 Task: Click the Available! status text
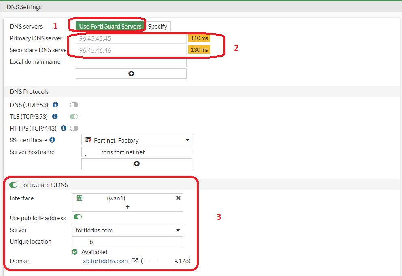94,252
